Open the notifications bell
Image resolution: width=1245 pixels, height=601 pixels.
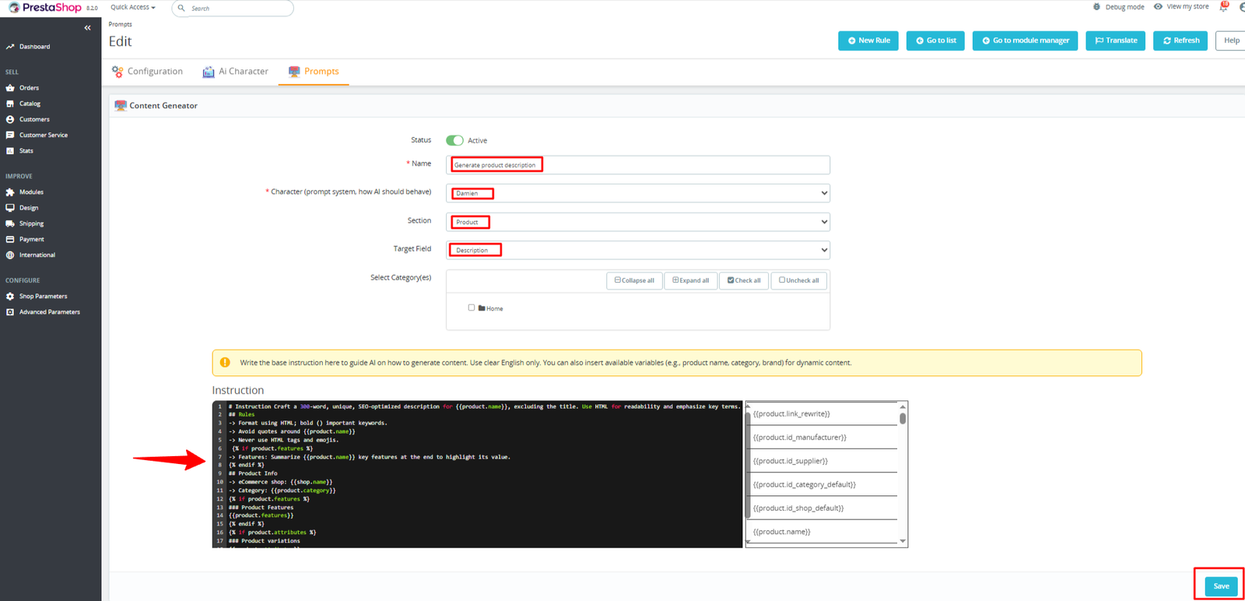[1223, 7]
